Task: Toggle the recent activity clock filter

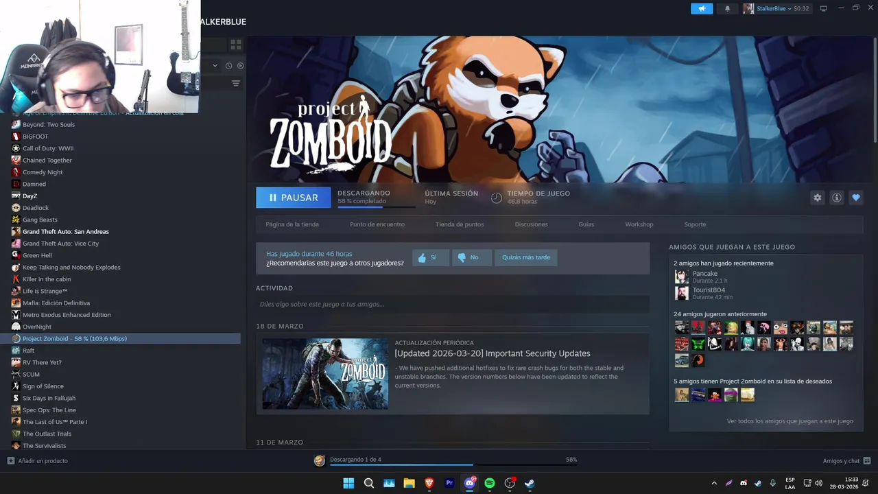Action: (x=229, y=66)
